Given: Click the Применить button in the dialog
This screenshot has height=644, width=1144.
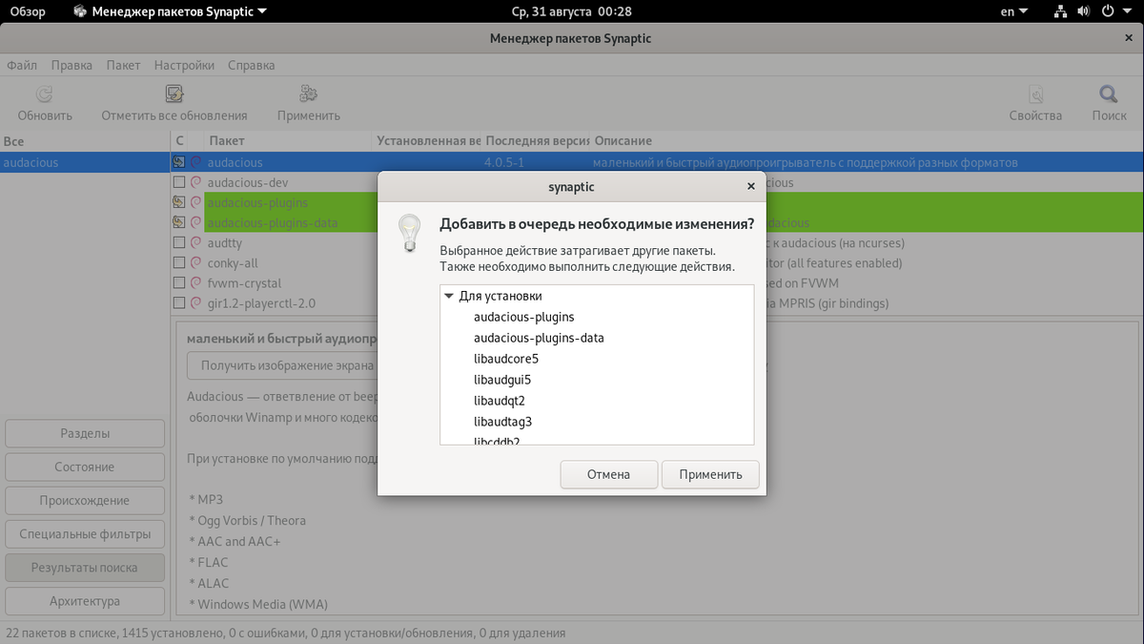Looking at the screenshot, I should tap(710, 474).
